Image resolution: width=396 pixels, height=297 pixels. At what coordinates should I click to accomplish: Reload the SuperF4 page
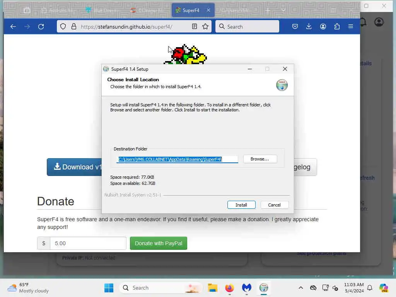coord(41,27)
